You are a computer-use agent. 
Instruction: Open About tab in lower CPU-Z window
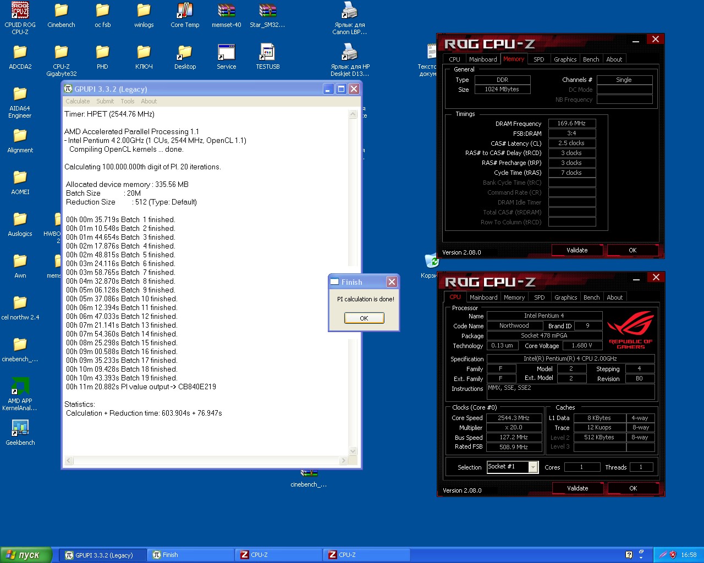point(615,297)
